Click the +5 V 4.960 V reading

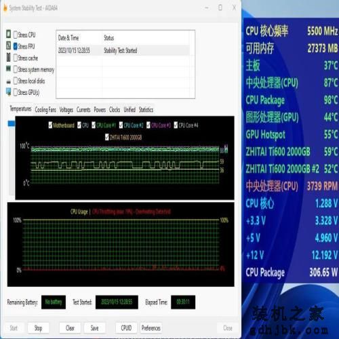(292, 238)
